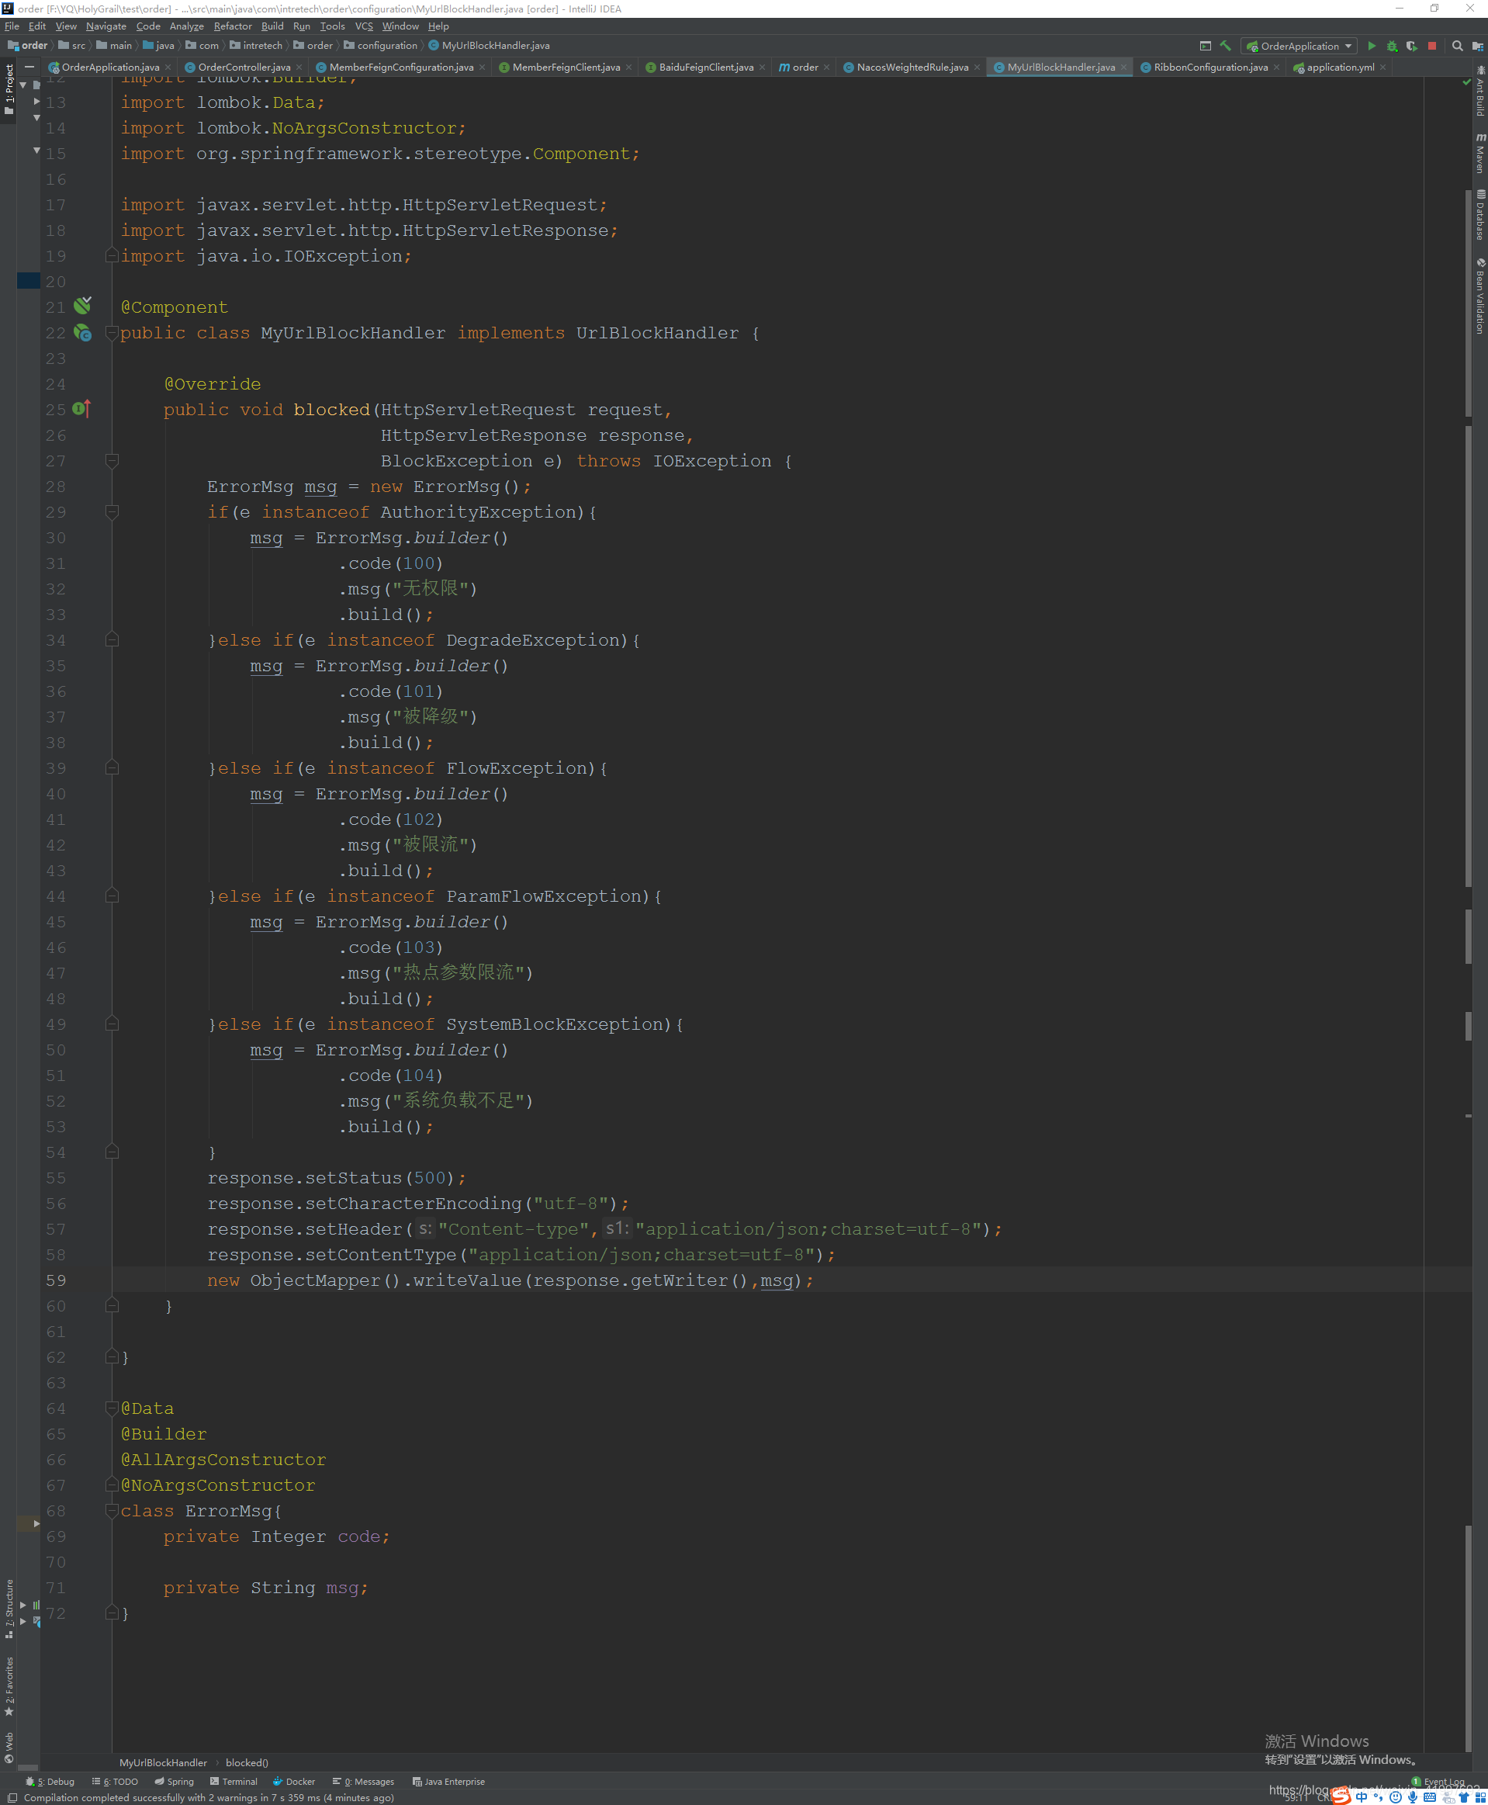Open the Web sidebar tab
The height and width of the screenshot is (1805, 1488).
(x=9, y=1748)
